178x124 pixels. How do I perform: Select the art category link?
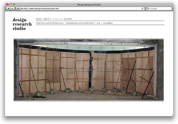[x=98, y=23]
